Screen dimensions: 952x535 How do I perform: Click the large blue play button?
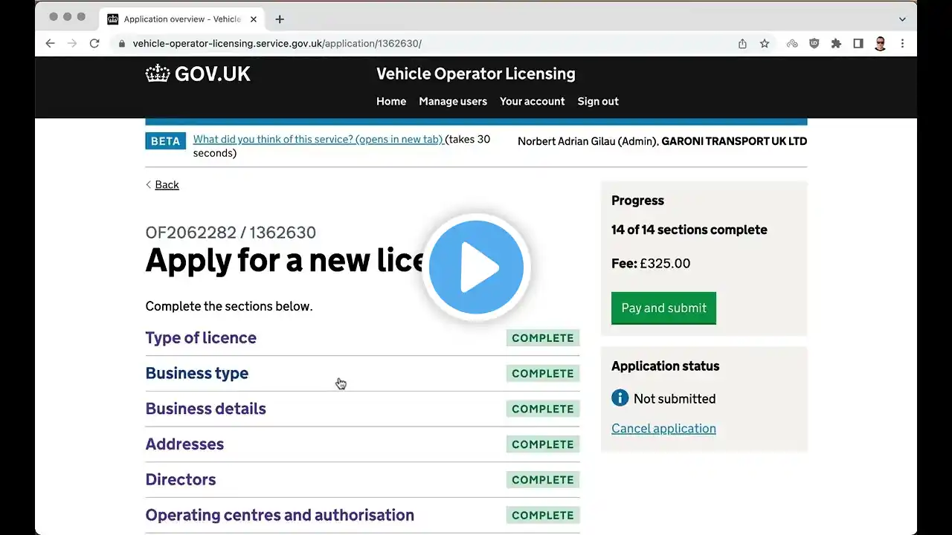pos(476,267)
